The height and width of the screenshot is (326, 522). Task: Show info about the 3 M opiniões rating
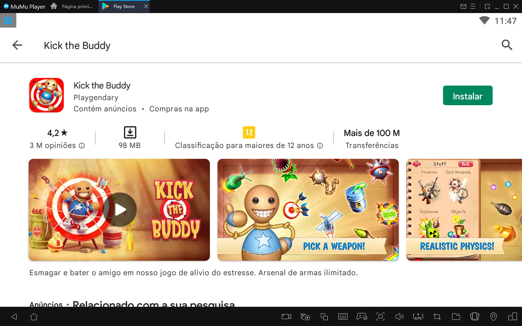click(x=82, y=146)
